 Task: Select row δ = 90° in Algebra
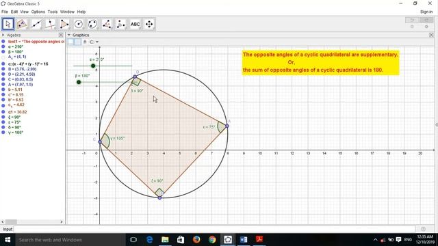[14, 128]
